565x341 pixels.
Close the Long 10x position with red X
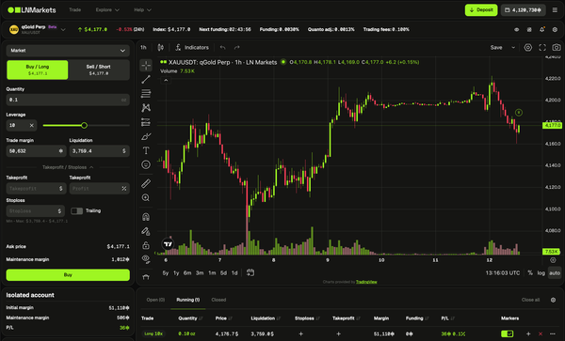[x=541, y=333]
